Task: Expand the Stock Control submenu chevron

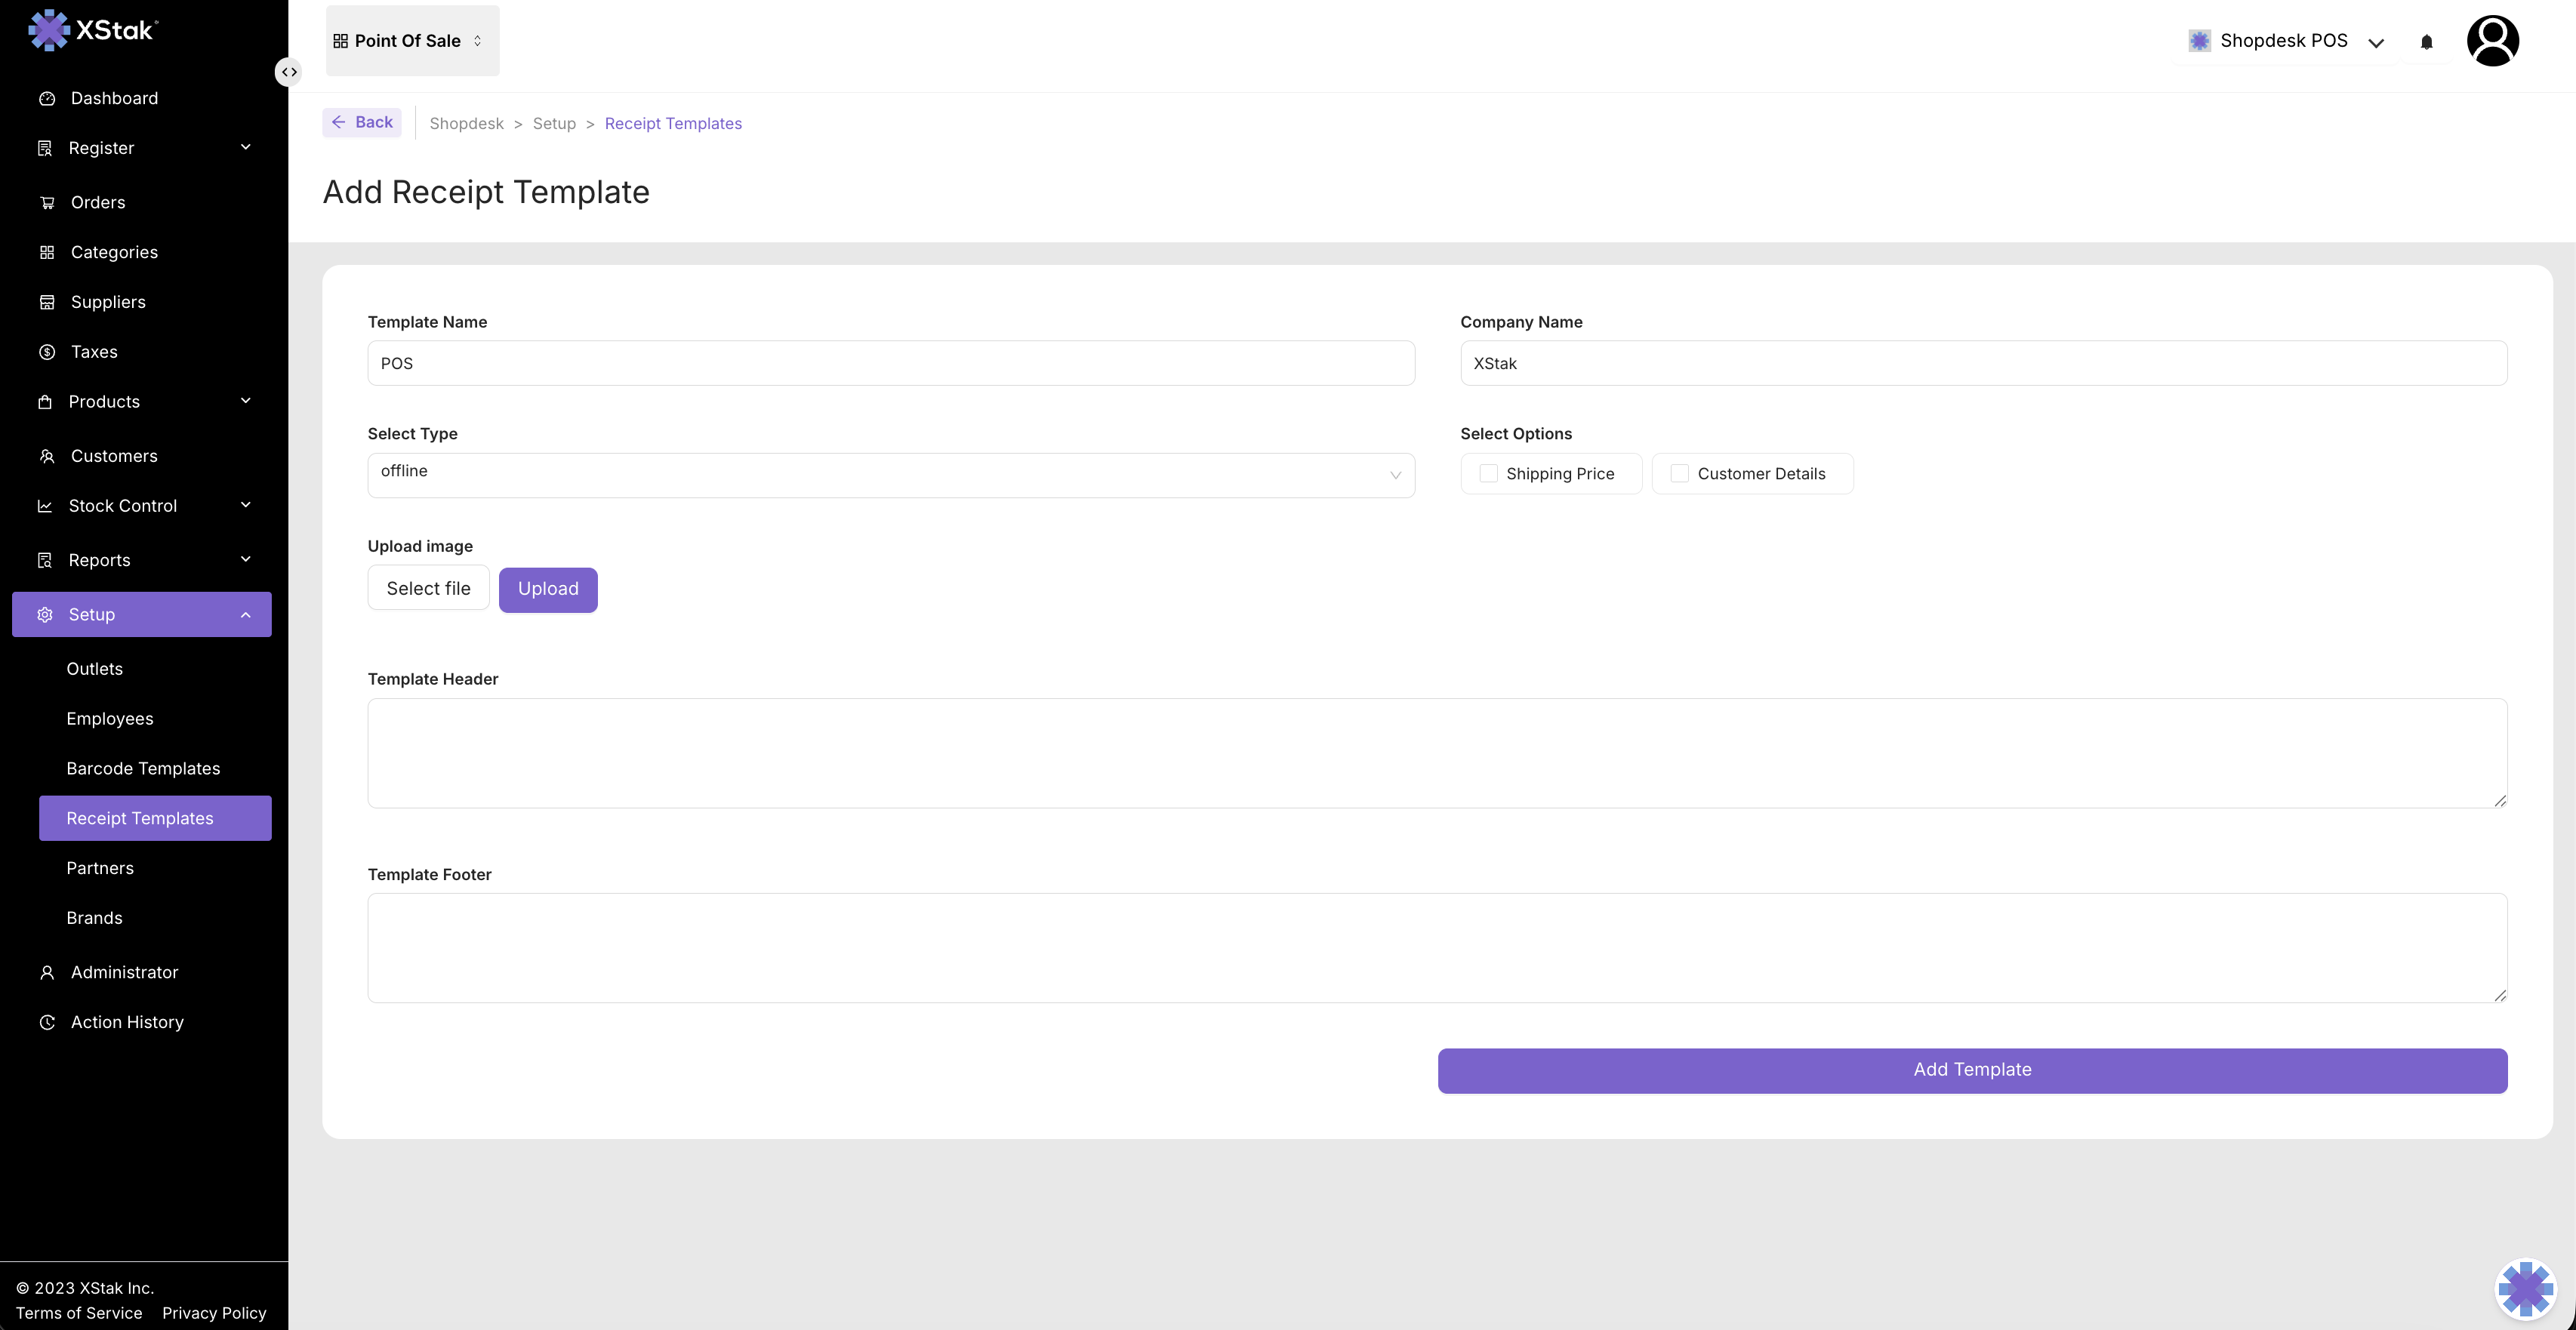Action: [x=246, y=505]
